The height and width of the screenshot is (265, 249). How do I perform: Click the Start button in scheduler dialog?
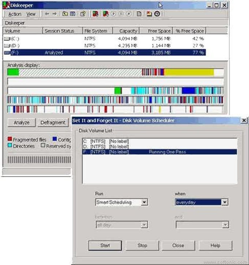pos(105,245)
